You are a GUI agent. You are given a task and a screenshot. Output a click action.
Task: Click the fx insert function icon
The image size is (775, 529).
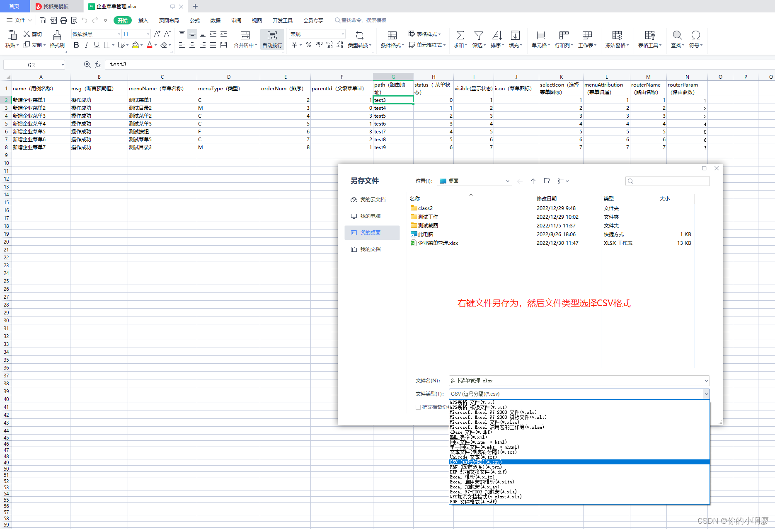98,65
